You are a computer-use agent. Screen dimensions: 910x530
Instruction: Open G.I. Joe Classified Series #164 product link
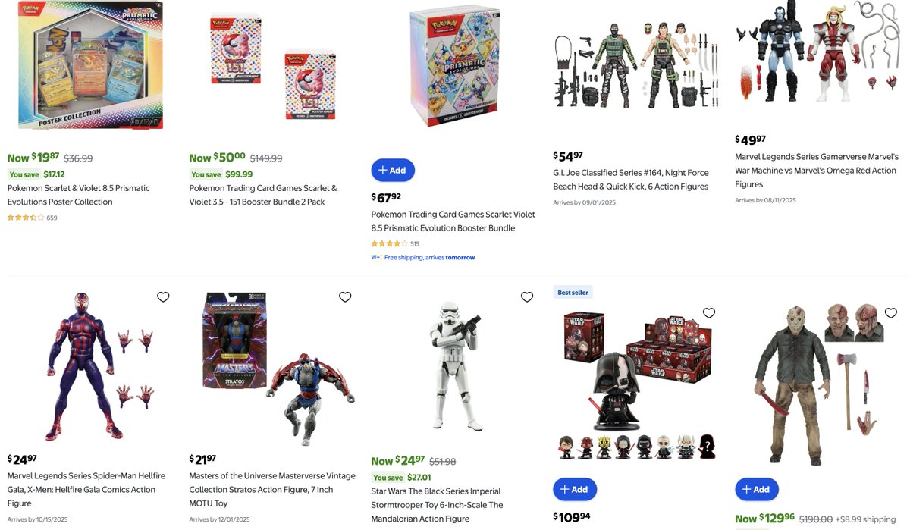coord(631,180)
